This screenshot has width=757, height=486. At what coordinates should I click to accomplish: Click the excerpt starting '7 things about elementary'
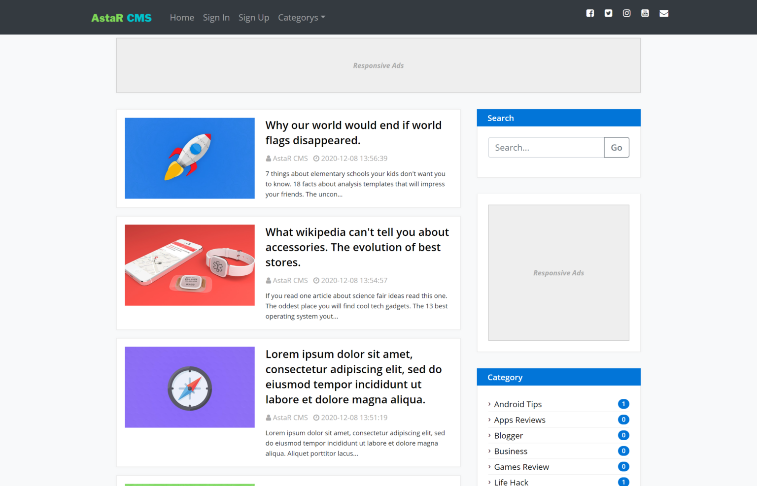(355, 184)
